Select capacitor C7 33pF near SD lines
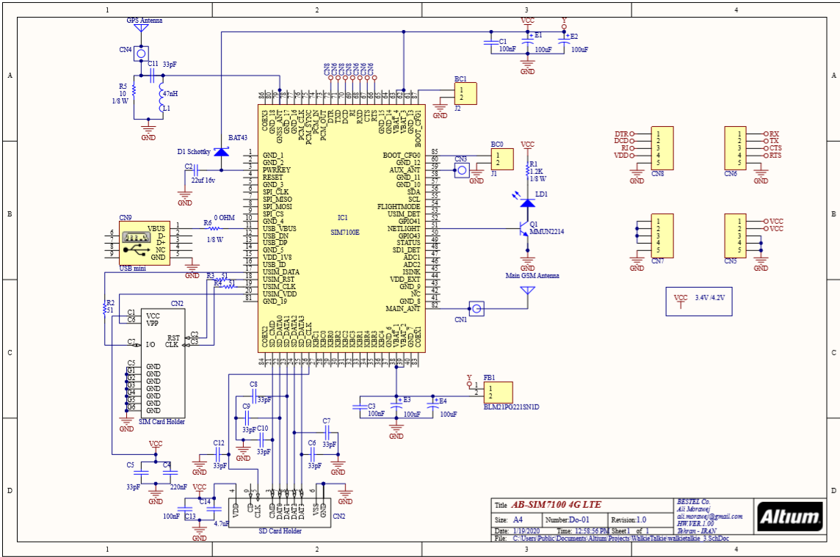Image resolution: width=840 pixels, height=557 pixels. point(327,433)
